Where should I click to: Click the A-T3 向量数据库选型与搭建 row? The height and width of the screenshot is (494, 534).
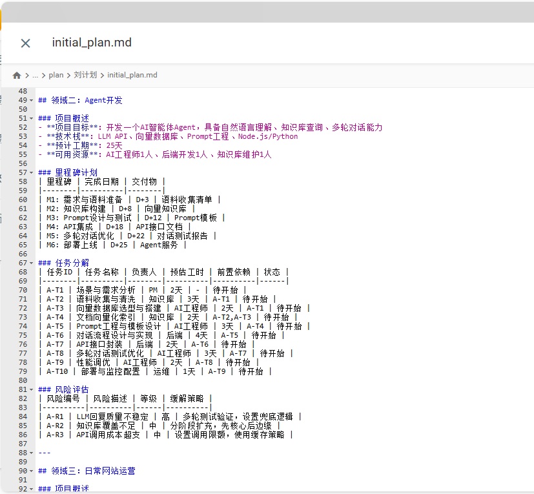[x=174, y=308]
